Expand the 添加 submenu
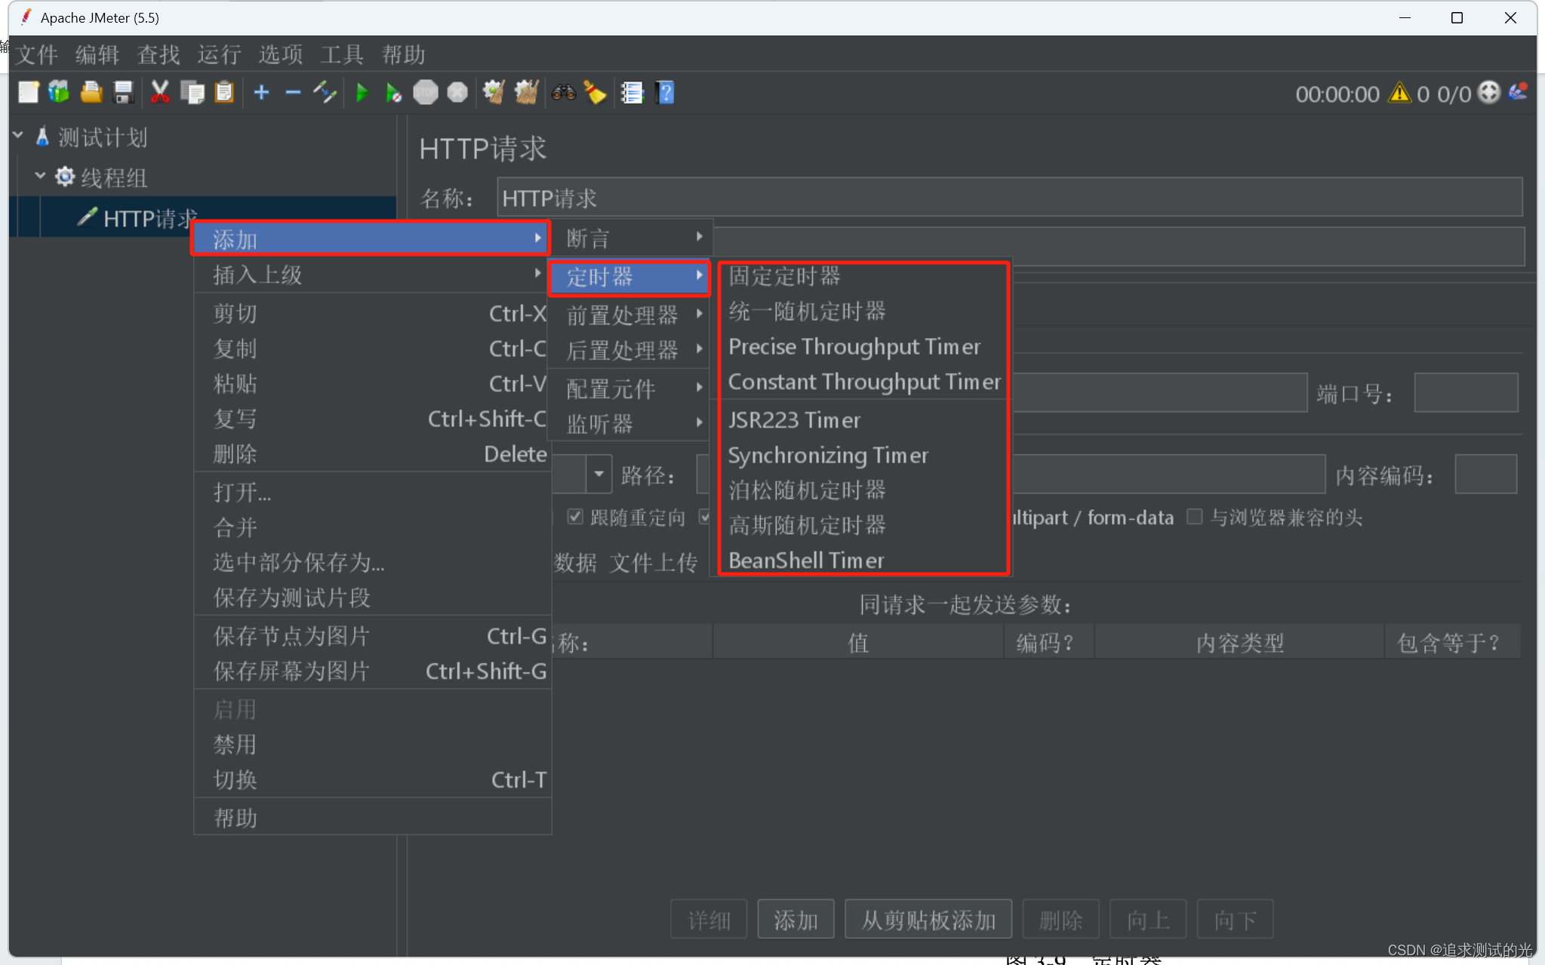The image size is (1545, 965). click(x=371, y=239)
